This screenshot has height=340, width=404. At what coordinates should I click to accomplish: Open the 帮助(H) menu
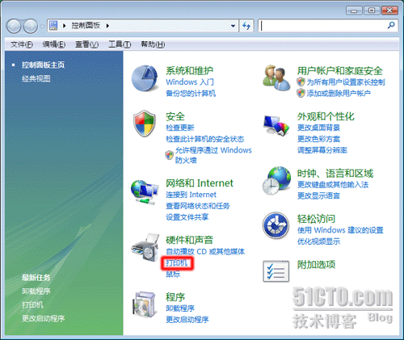tap(153, 44)
